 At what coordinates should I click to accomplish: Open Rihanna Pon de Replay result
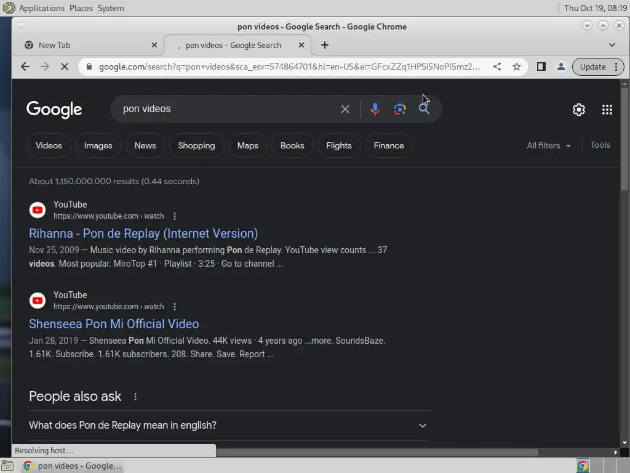click(x=143, y=233)
